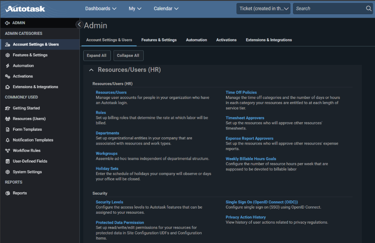Click the Activations sidebar icon
This screenshot has height=243, width=375.
click(8, 76)
